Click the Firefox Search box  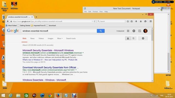111,21
